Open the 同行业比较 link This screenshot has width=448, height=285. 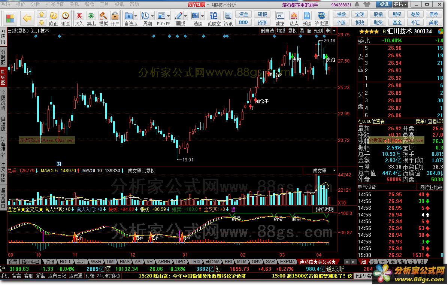[x=431, y=187]
